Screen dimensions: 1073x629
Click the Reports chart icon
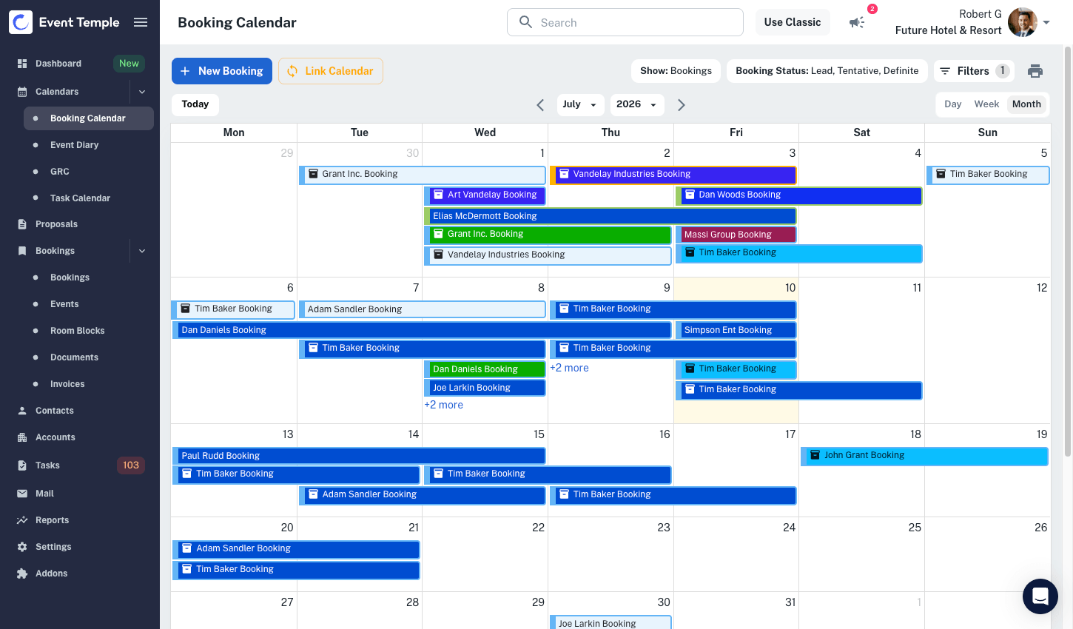pos(22,520)
